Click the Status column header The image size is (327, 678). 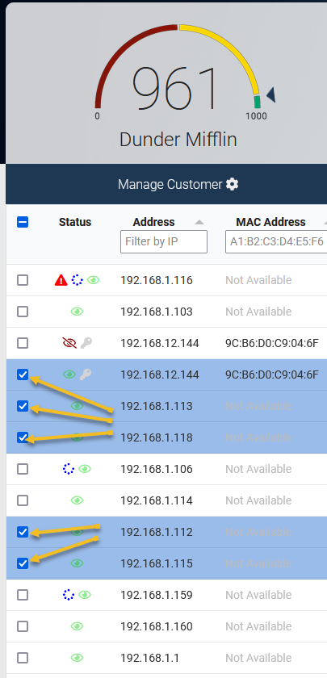pyautogui.click(x=75, y=222)
